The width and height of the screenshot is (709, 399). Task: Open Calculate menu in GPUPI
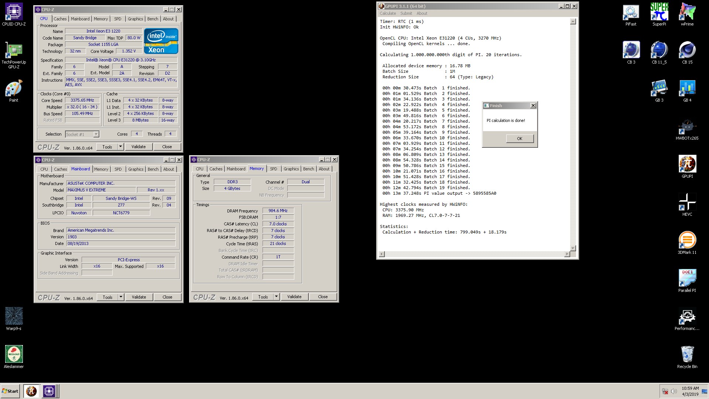tap(388, 13)
